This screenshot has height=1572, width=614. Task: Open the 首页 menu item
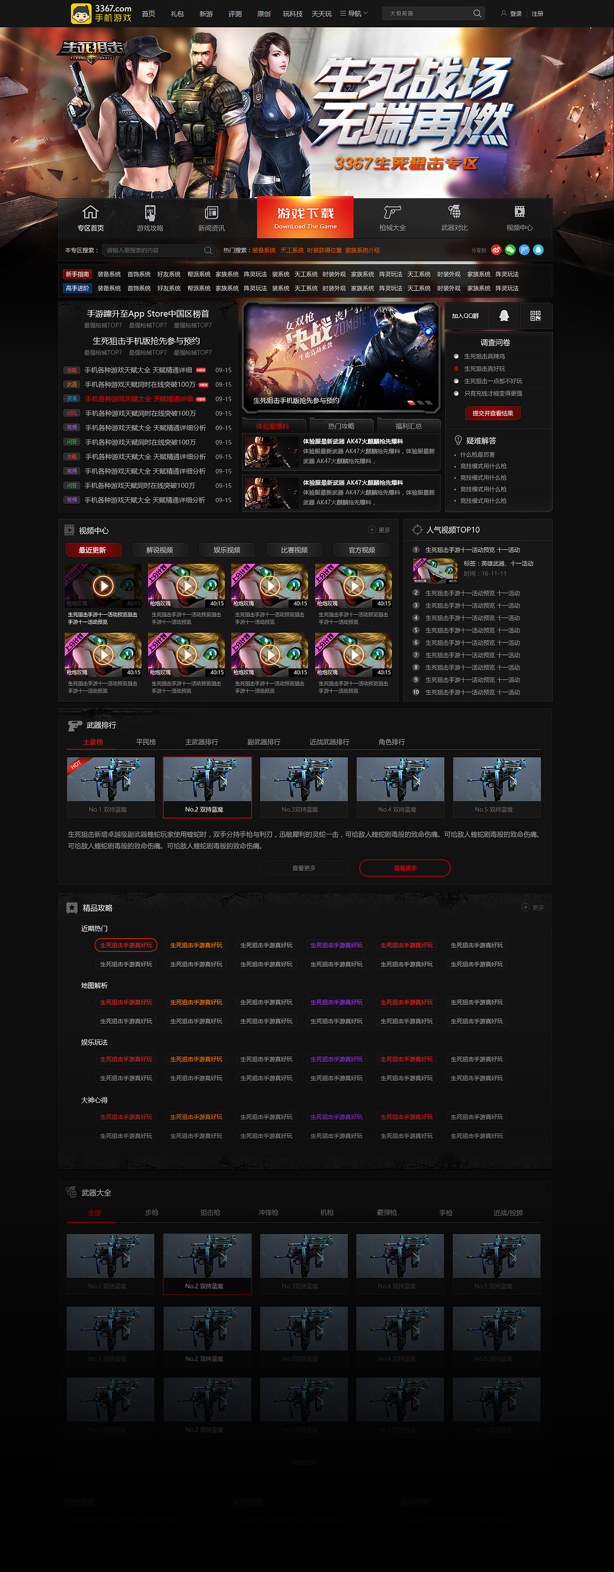(148, 13)
